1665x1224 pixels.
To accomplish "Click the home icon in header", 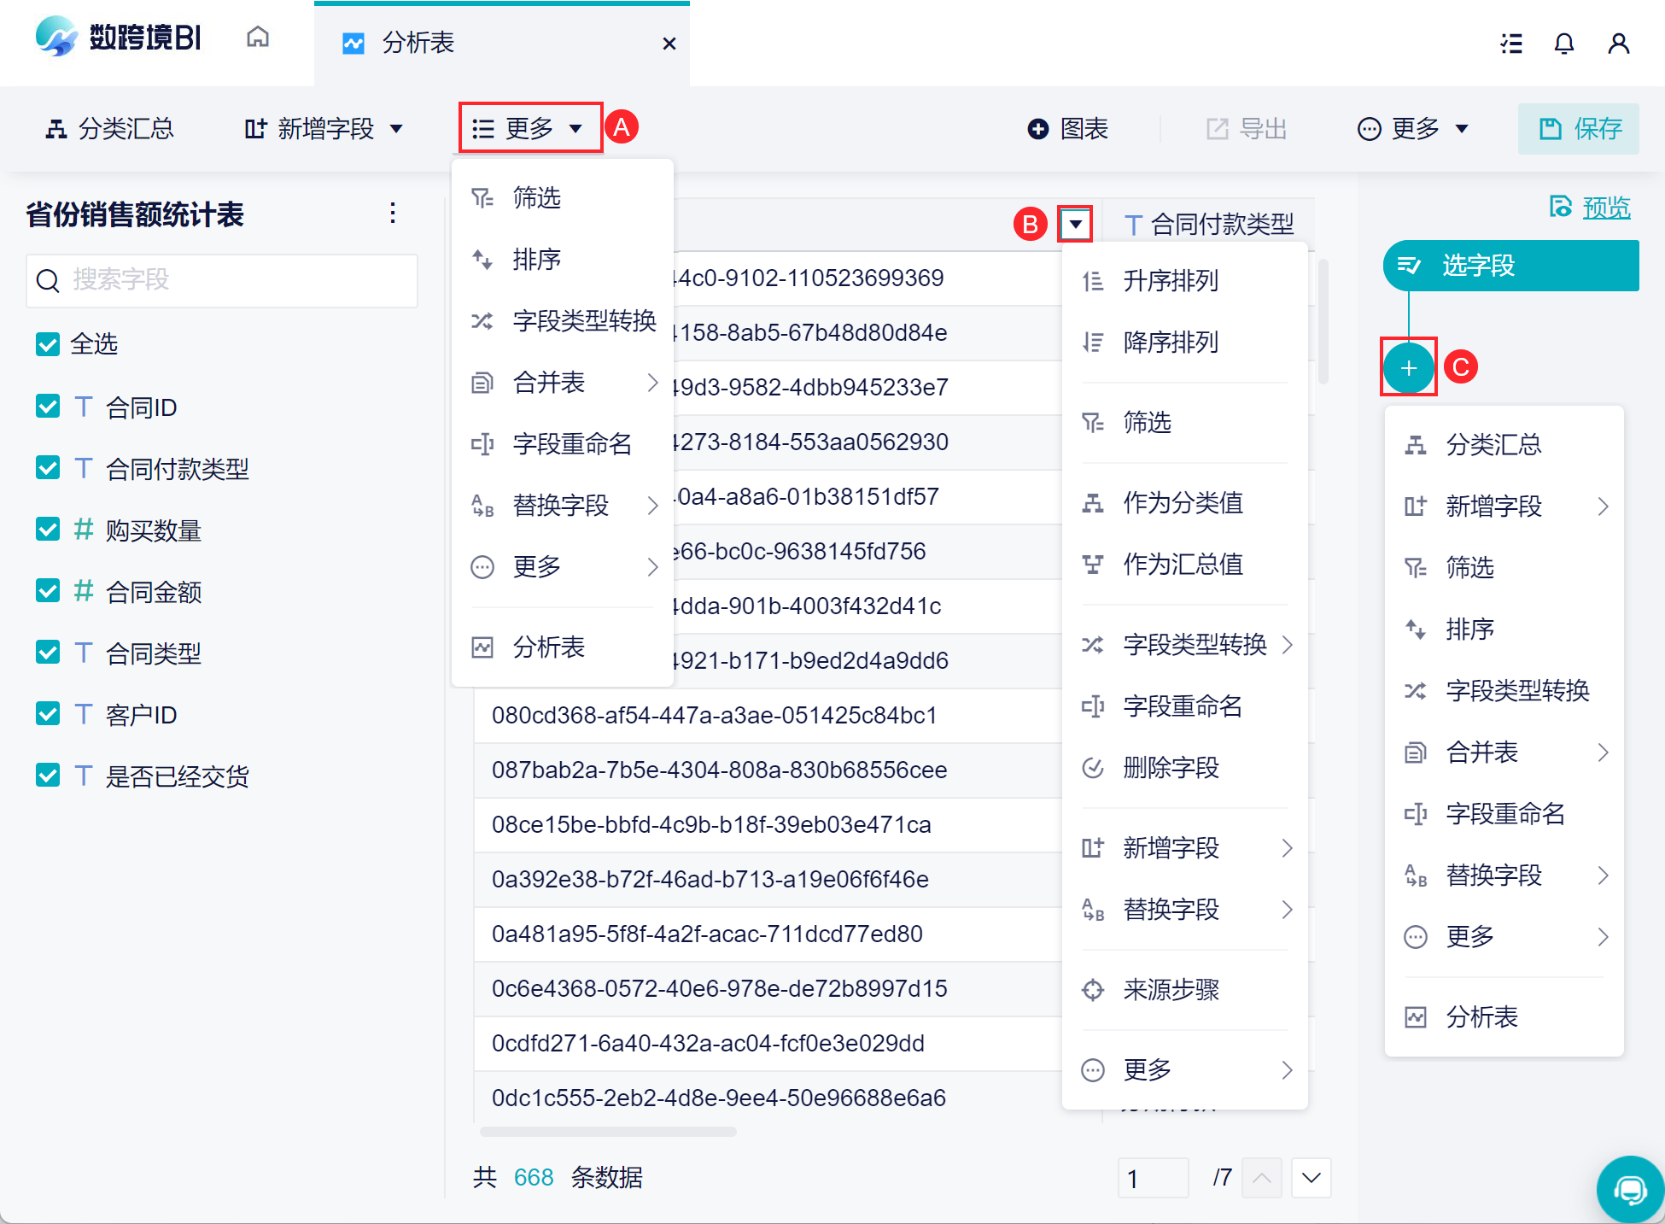I will pos(257,38).
